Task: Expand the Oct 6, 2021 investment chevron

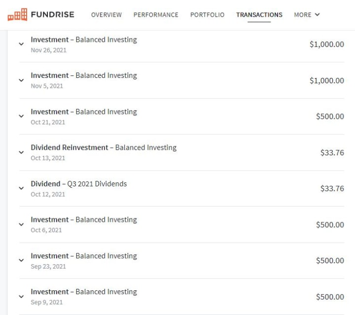Action: coord(21,224)
